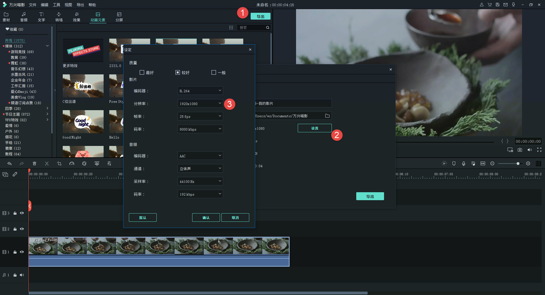This screenshot has width=545, height=295.
Task: Click the undo arrow in timeline toolbar
Action: 9,164
